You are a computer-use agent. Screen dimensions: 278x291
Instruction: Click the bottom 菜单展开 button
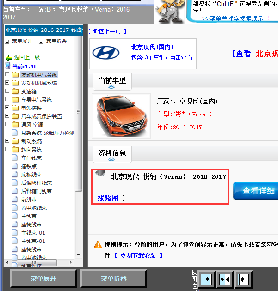coord(43,279)
